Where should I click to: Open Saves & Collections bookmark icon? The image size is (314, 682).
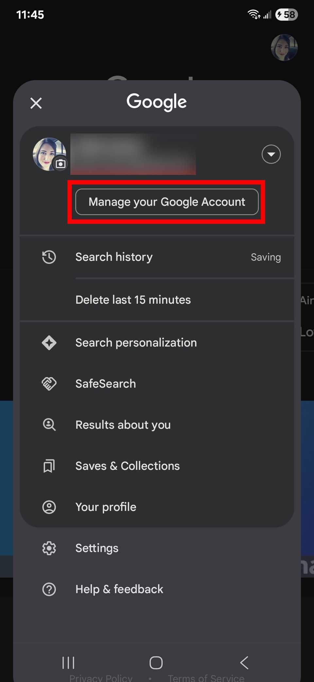click(49, 466)
